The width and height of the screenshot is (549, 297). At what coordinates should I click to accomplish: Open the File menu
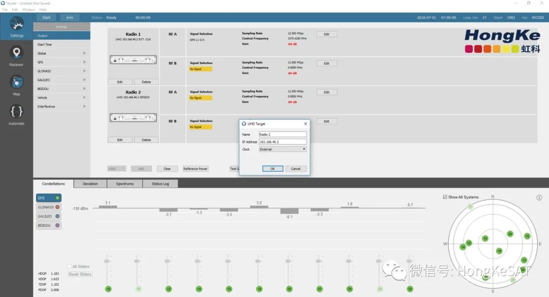5,10
